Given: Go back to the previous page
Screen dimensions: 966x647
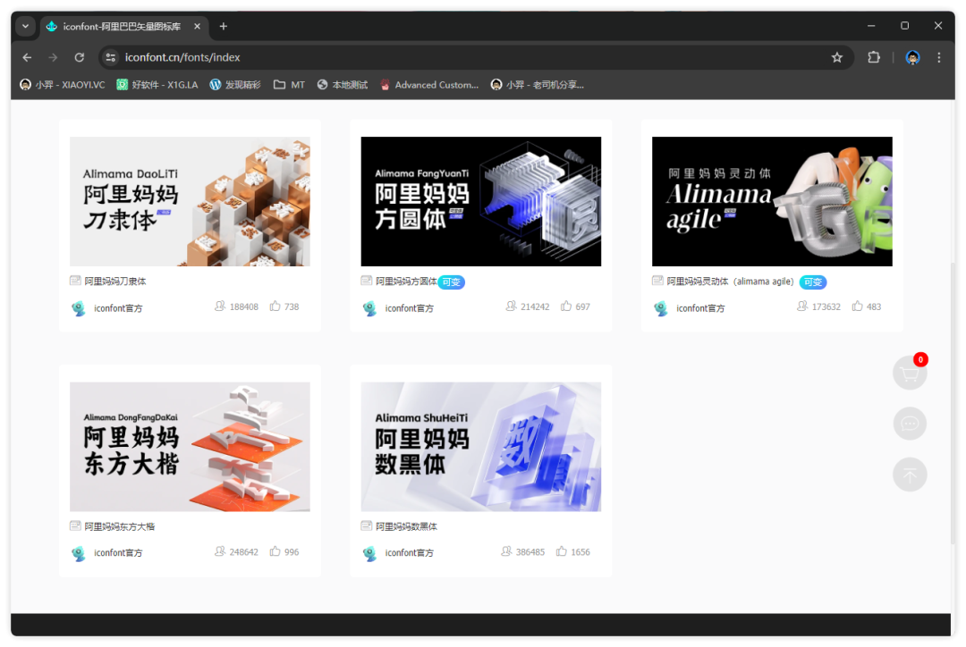Looking at the screenshot, I should tap(27, 57).
